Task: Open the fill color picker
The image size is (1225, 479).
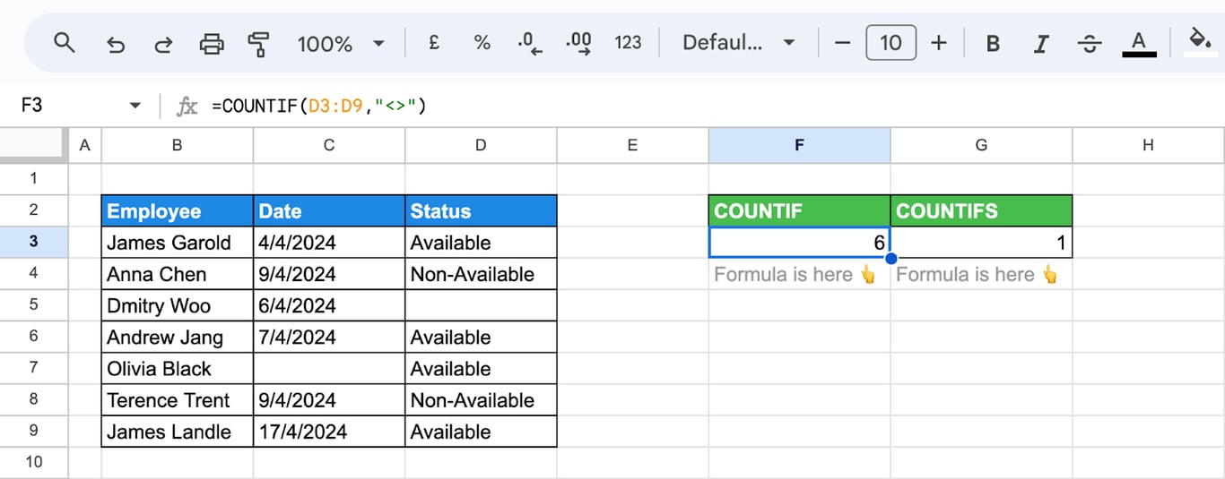Action: [x=1199, y=41]
